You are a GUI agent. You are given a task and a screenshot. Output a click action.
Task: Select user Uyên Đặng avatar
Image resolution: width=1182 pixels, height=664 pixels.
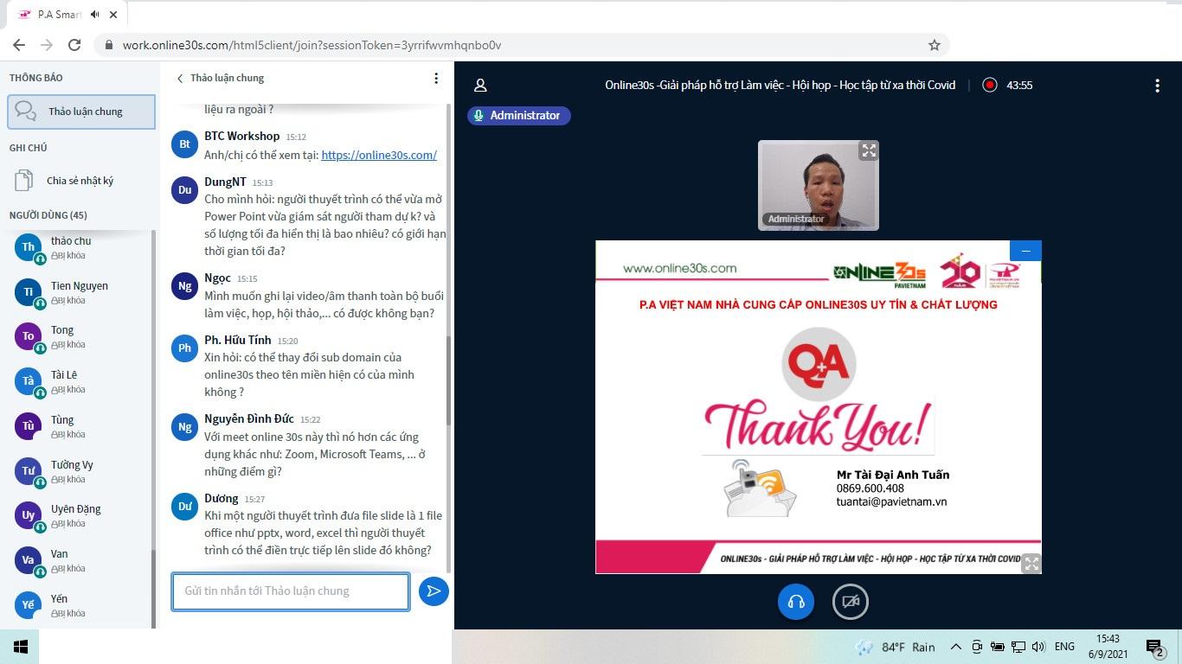click(29, 515)
